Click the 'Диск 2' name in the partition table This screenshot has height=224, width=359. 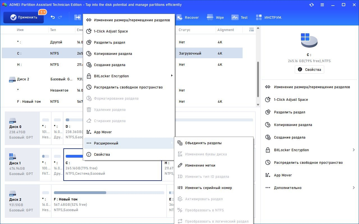(x=23, y=79)
